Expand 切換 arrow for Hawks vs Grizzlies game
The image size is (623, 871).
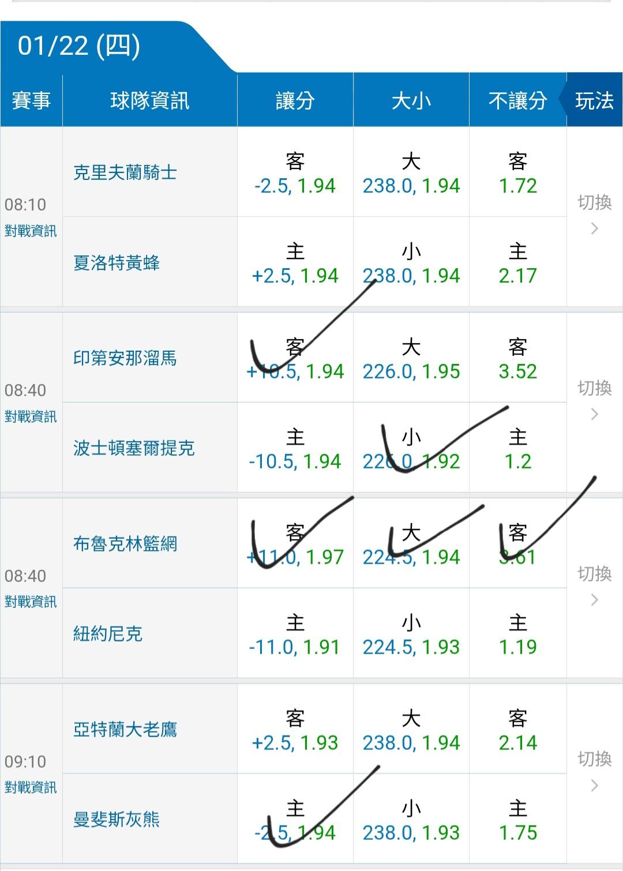[595, 774]
